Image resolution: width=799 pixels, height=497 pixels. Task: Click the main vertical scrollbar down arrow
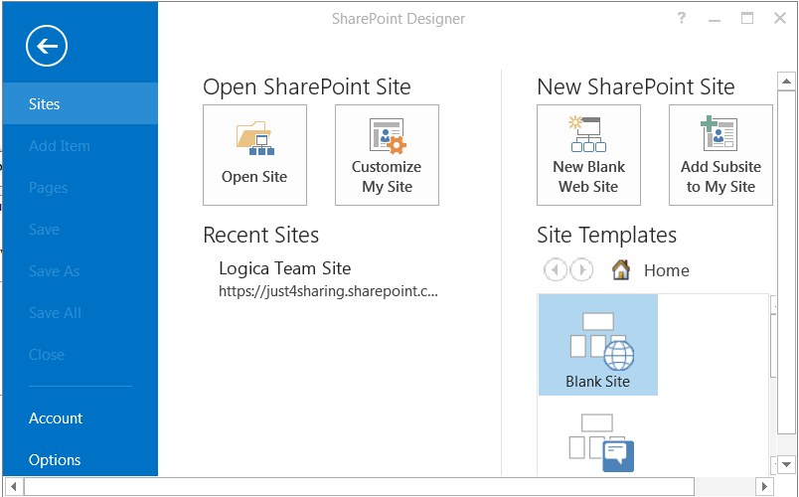pos(786,464)
